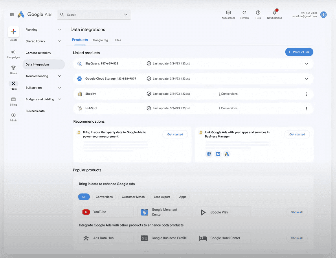
Task: Open the account avatar E
Action: (x=323, y=14)
